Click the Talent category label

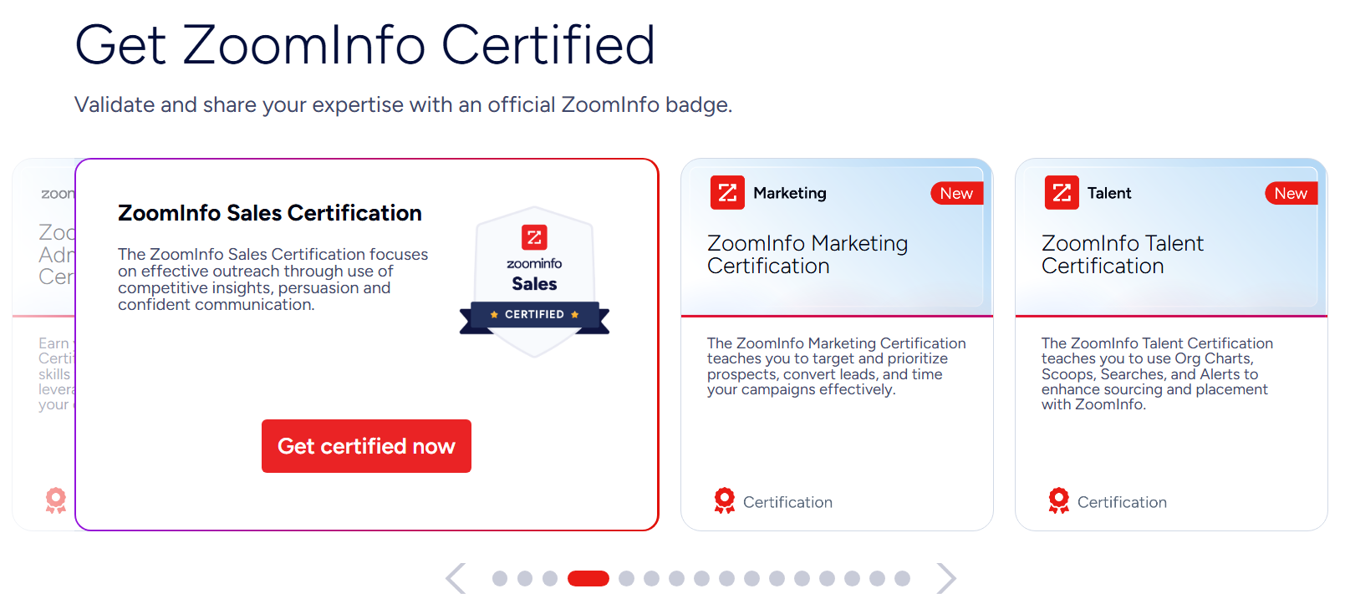[x=1109, y=193]
